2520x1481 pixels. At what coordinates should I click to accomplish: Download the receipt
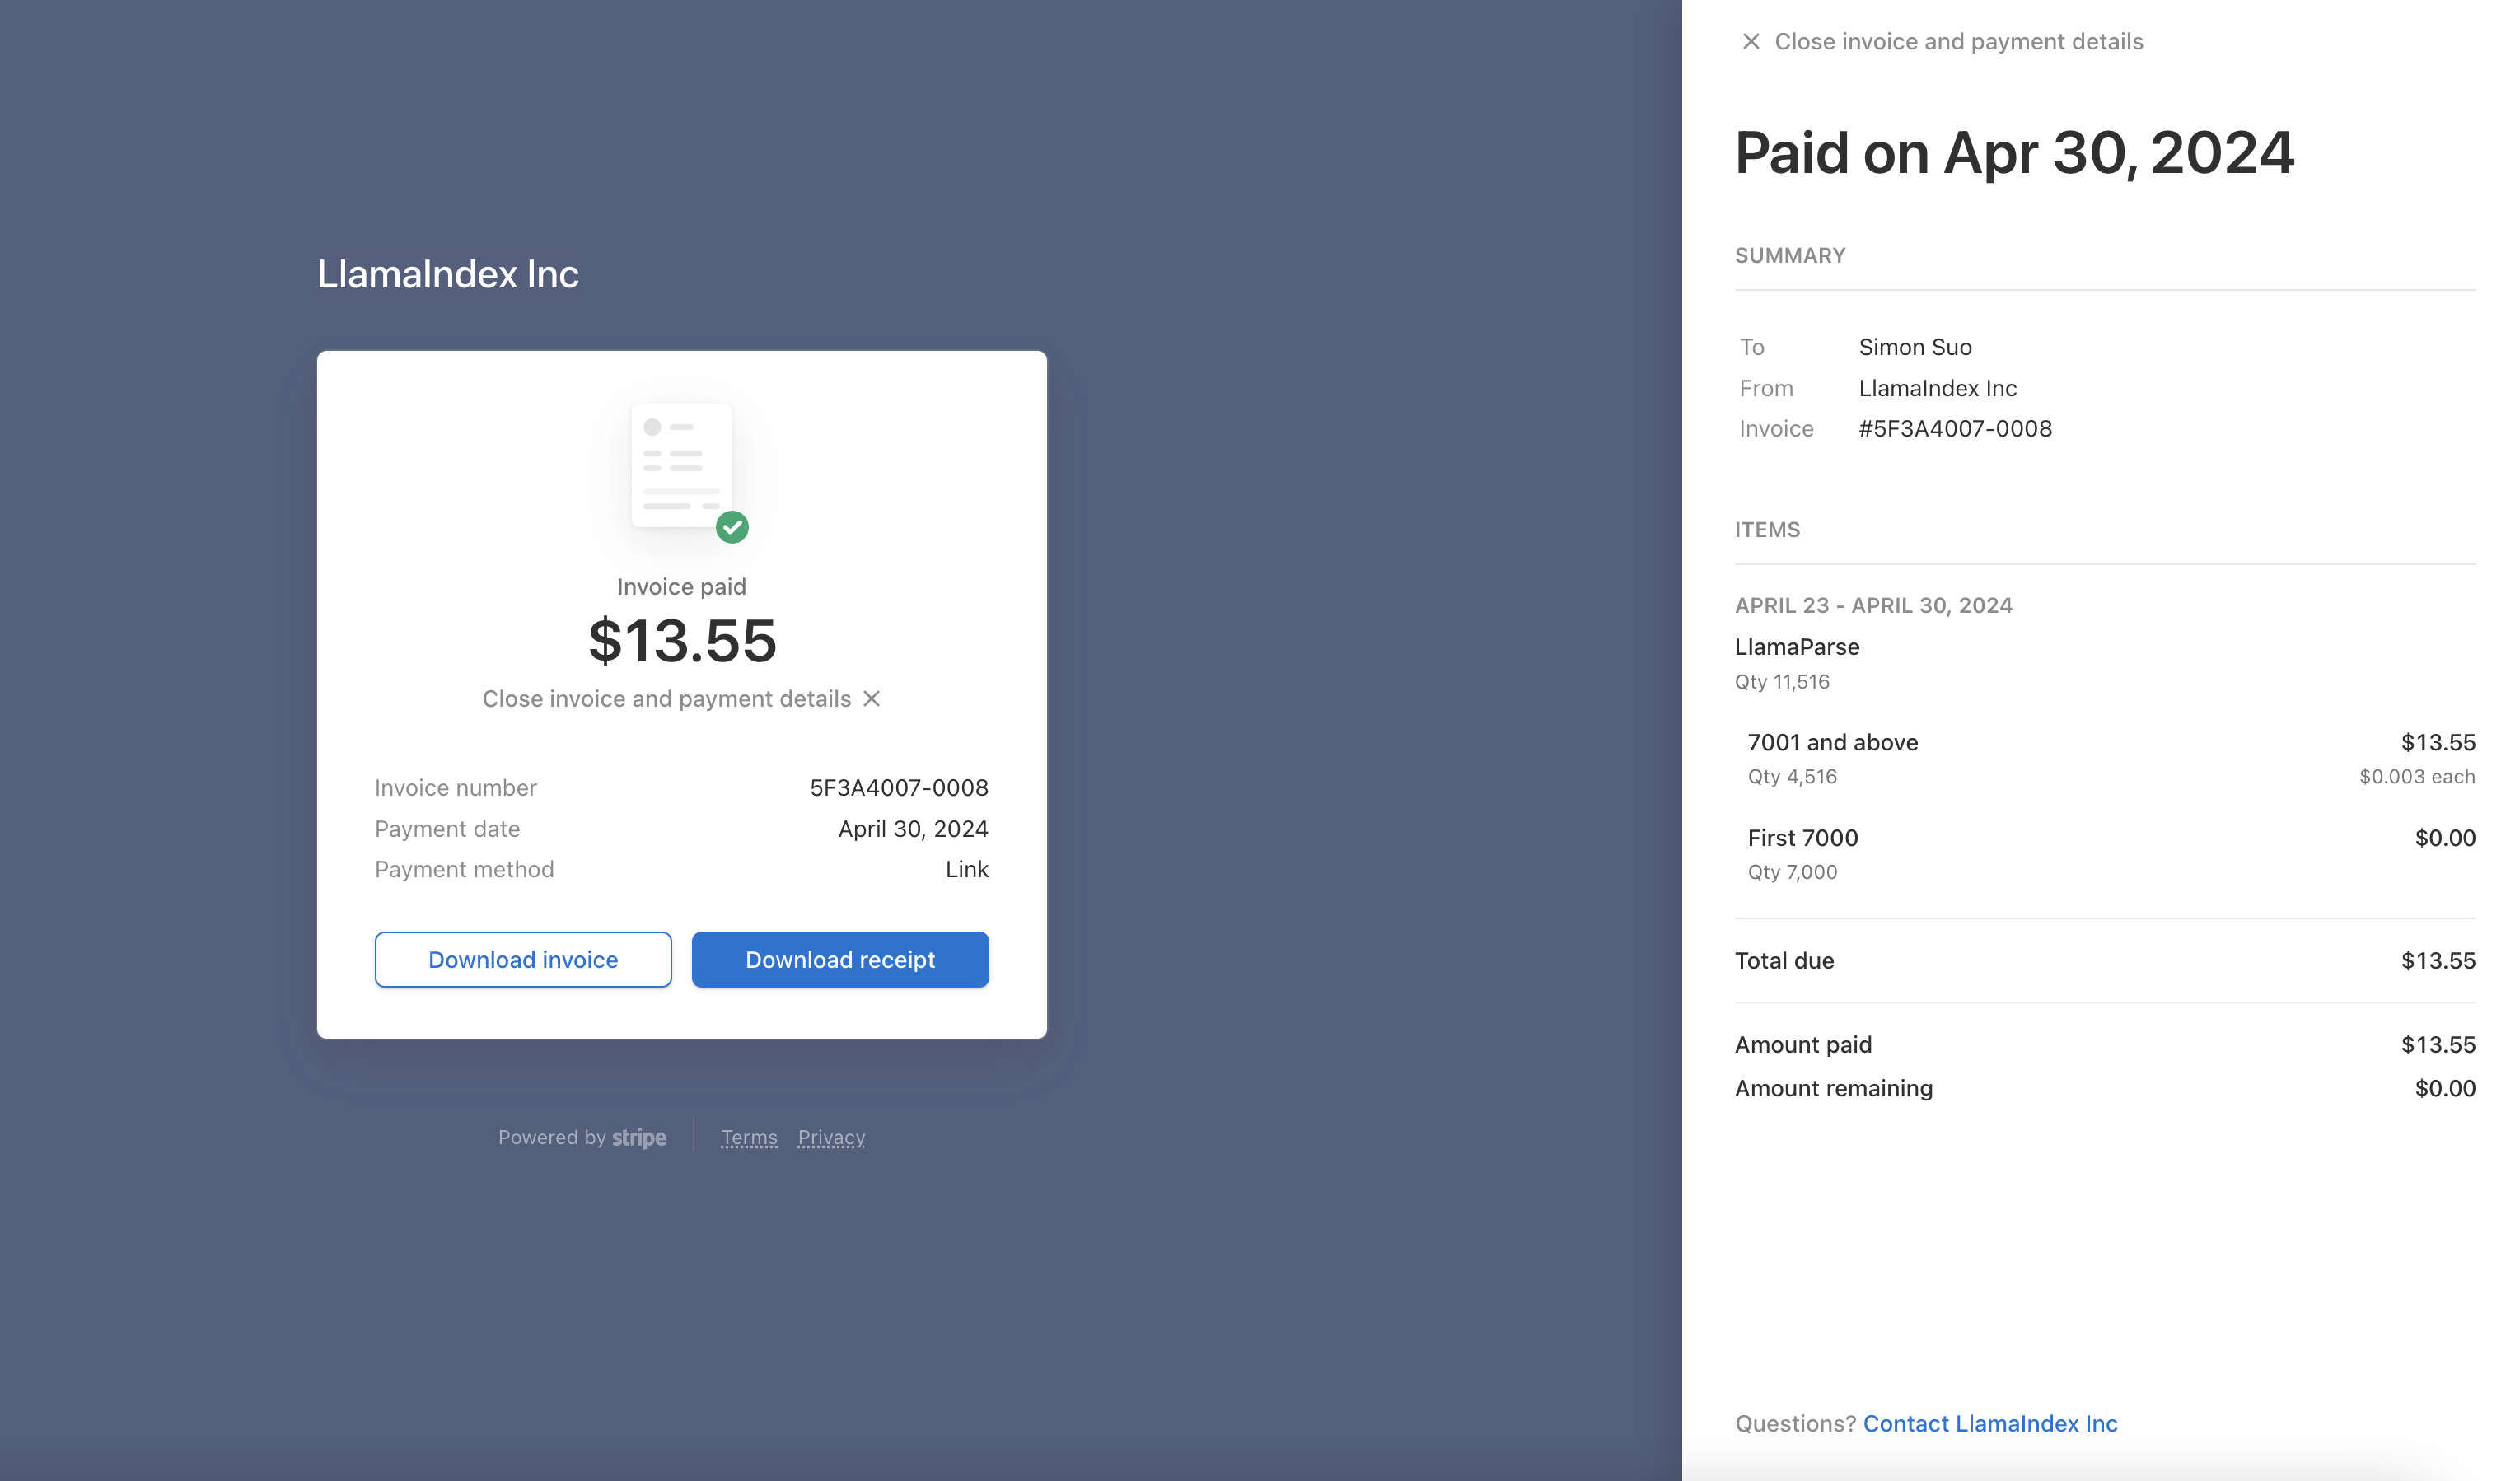[x=840, y=959]
